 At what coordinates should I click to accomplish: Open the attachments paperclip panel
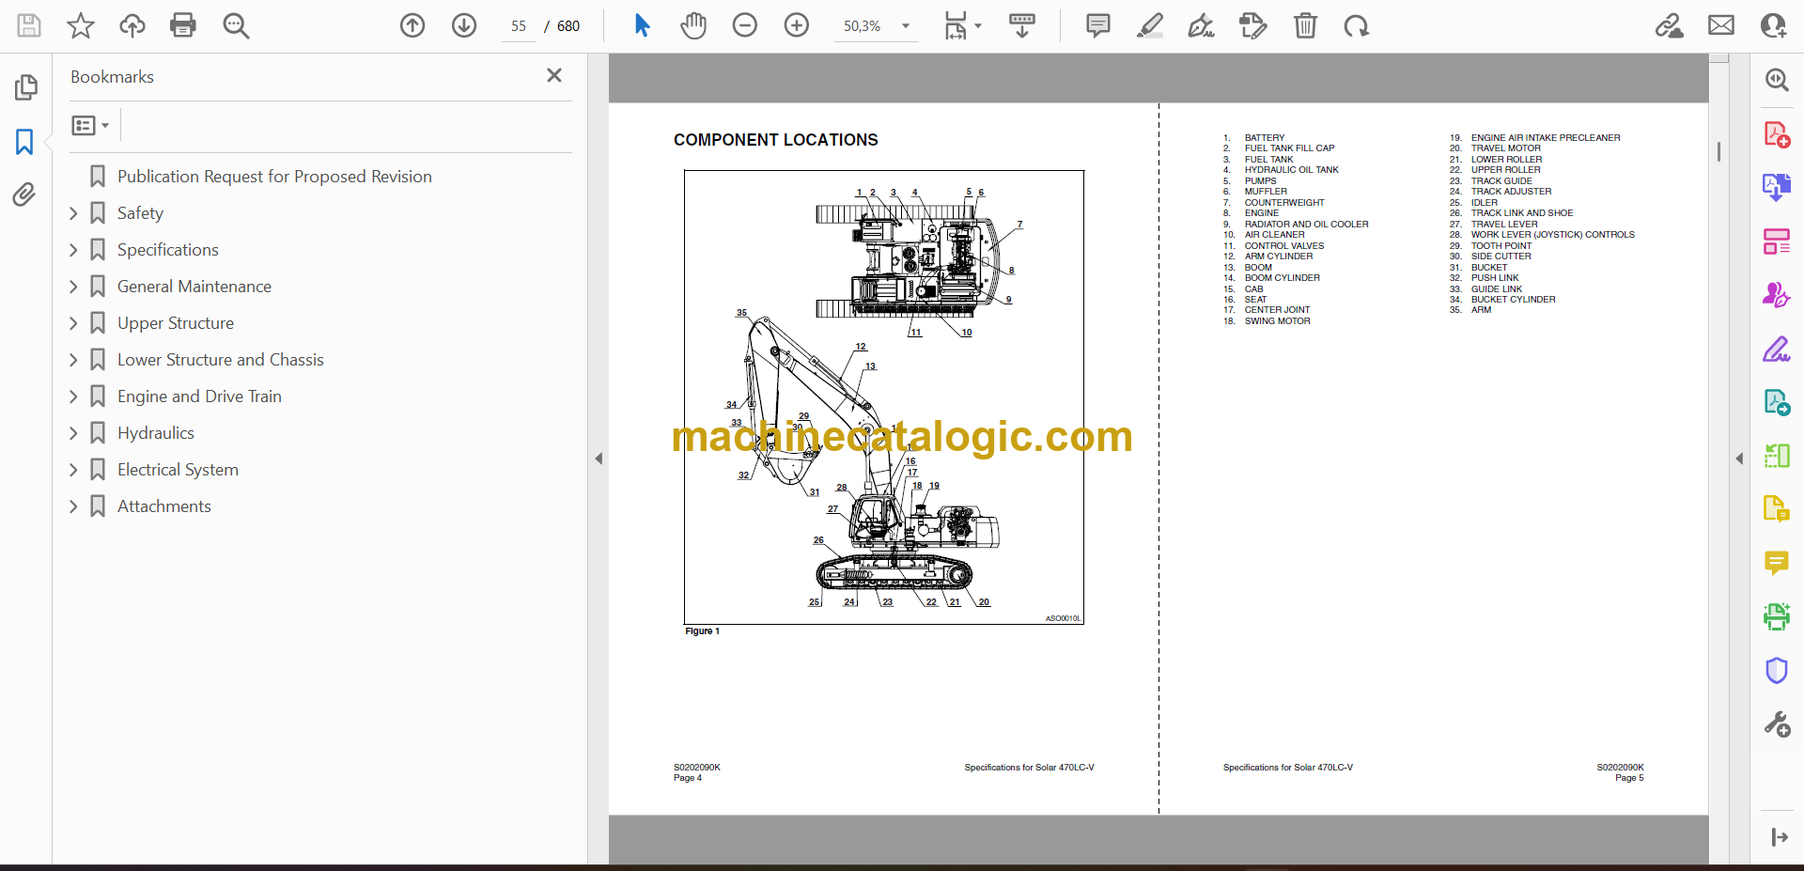pyautogui.click(x=24, y=194)
